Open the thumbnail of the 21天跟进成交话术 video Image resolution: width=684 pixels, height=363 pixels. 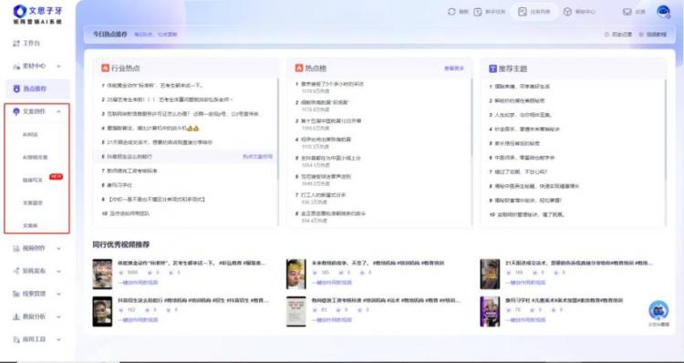pyautogui.click(x=490, y=274)
